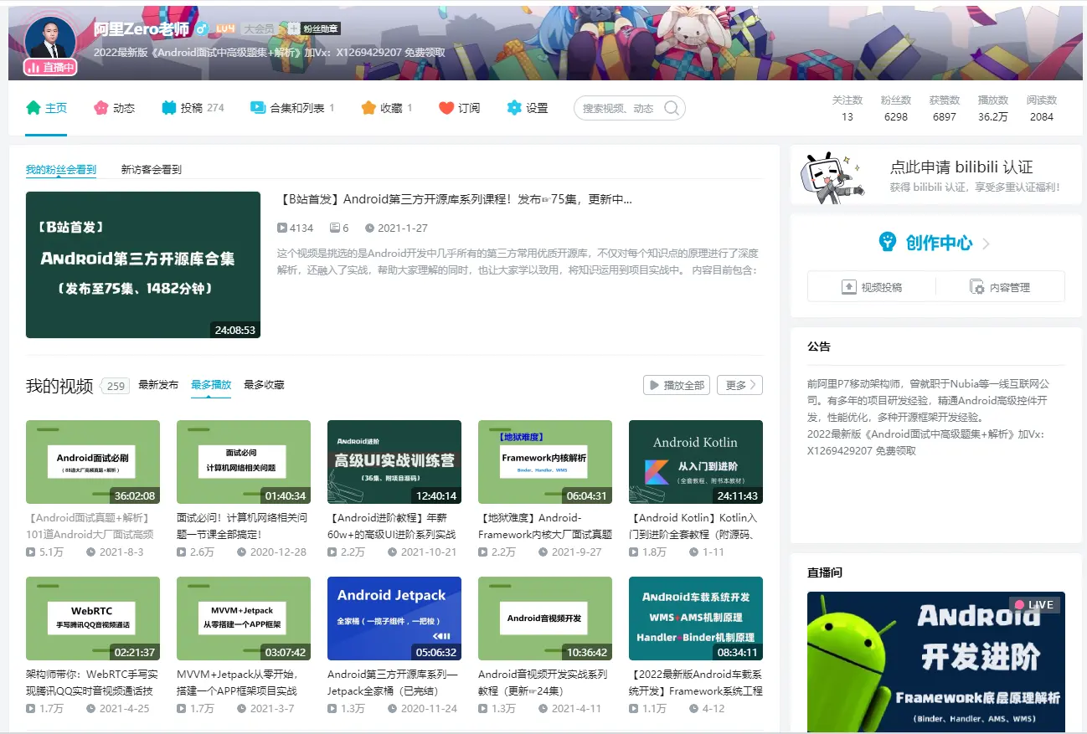Open the 动态 tab
1087x734 pixels.
click(x=114, y=108)
